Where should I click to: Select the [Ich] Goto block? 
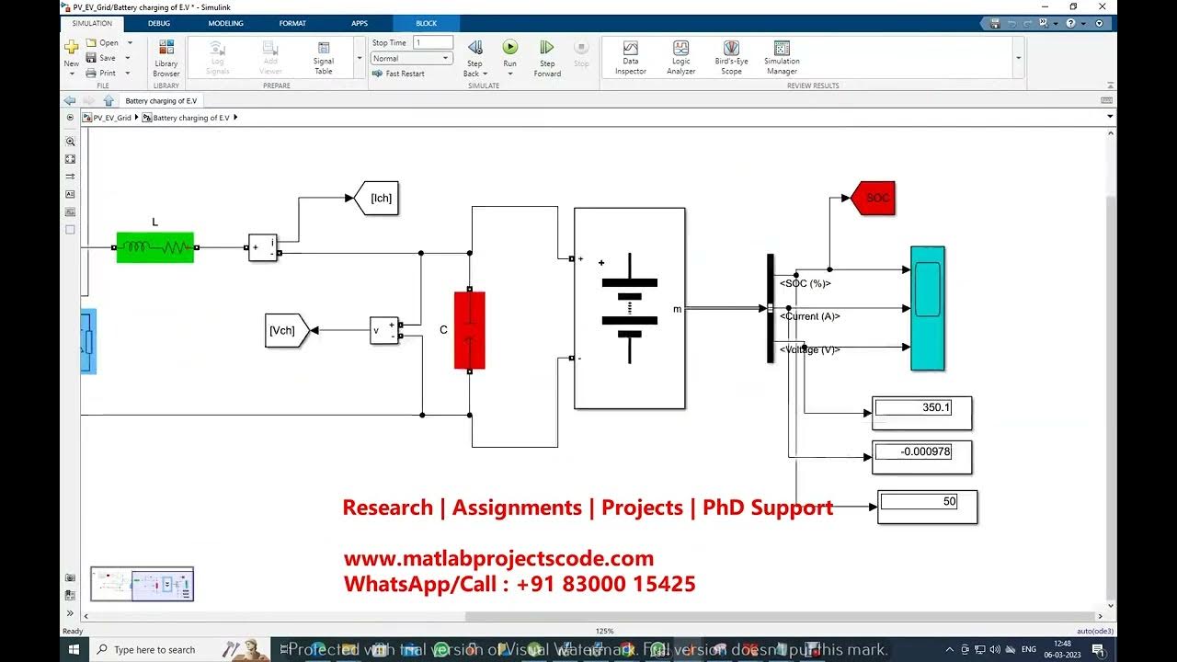pos(377,198)
